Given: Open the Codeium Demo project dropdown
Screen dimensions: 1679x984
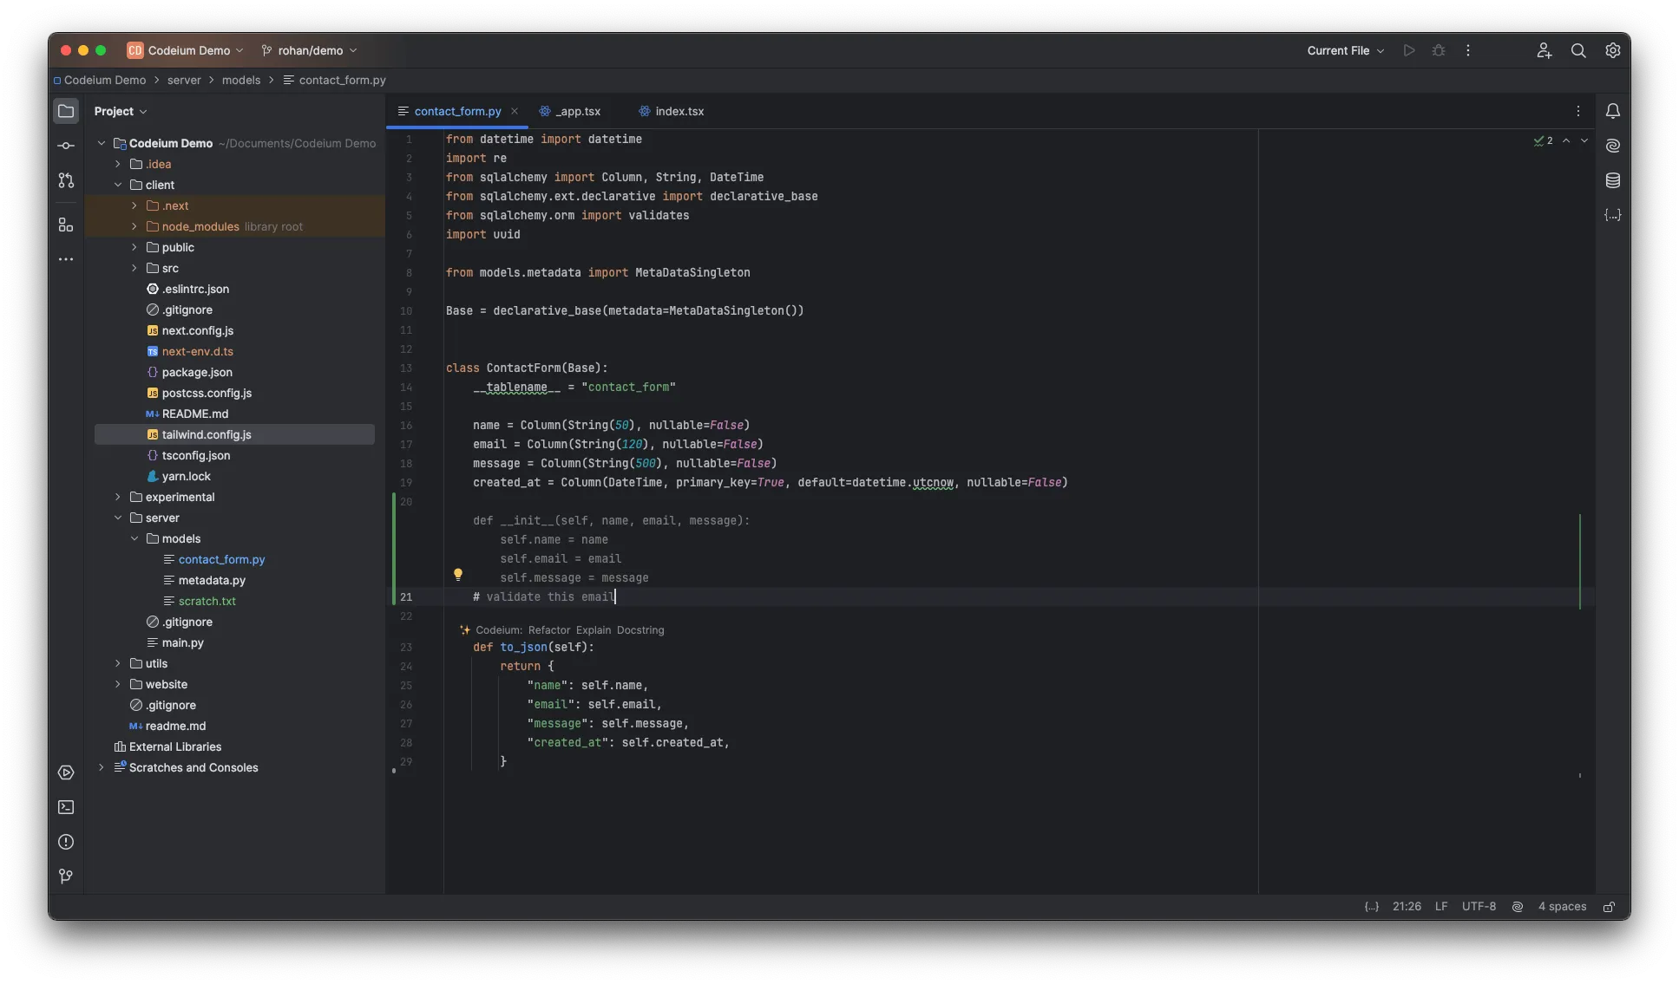Looking at the screenshot, I should pos(185,50).
